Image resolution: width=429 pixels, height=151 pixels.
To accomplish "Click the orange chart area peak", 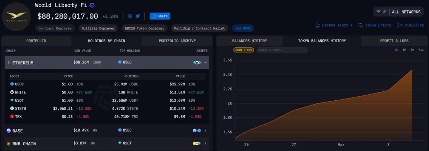I will point(412,70).
